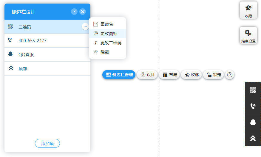Click back-to-top arrows in dark sidebar

253,138
